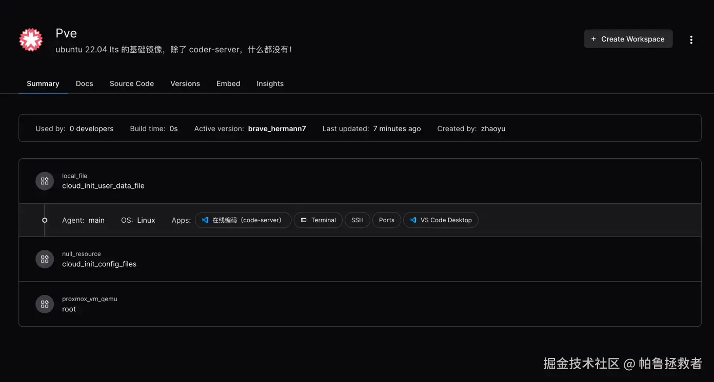Screen dimensions: 714x382
Task: Click Created by zhaoyu text
Action: click(x=471, y=129)
